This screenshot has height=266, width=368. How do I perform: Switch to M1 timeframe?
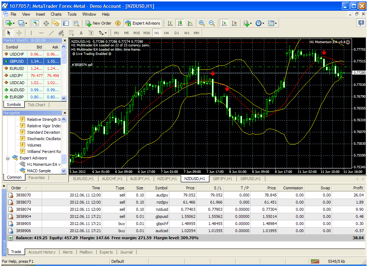pyautogui.click(x=117, y=33)
